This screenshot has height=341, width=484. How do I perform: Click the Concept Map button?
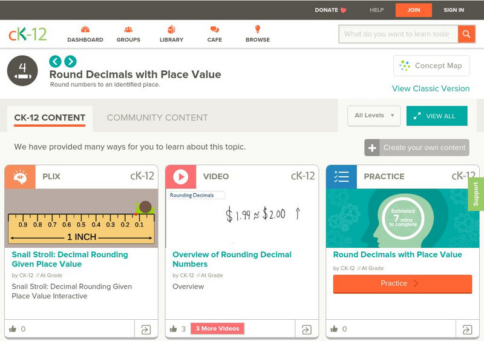[431, 66]
